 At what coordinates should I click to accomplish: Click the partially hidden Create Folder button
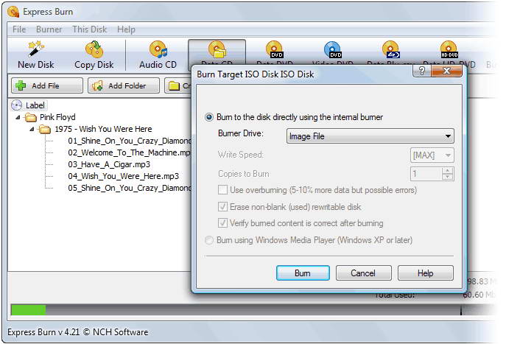[x=178, y=85]
